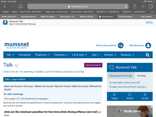Open Safari tab overview icon
The width and height of the screenshot is (156, 117).
point(151,6)
